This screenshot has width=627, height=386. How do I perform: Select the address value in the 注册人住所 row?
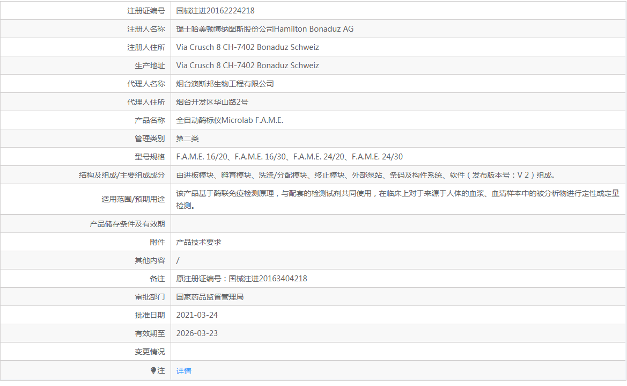point(247,47)
